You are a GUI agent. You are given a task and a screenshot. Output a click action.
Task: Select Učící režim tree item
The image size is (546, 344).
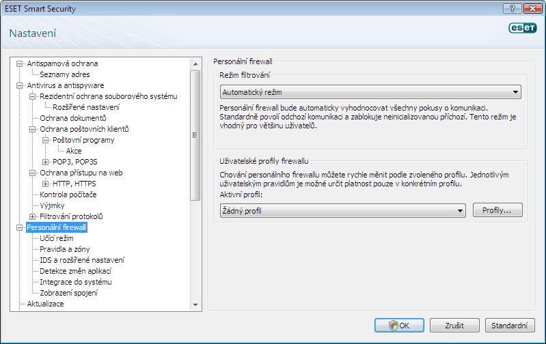pyautogui.click(x=57, y=239)
